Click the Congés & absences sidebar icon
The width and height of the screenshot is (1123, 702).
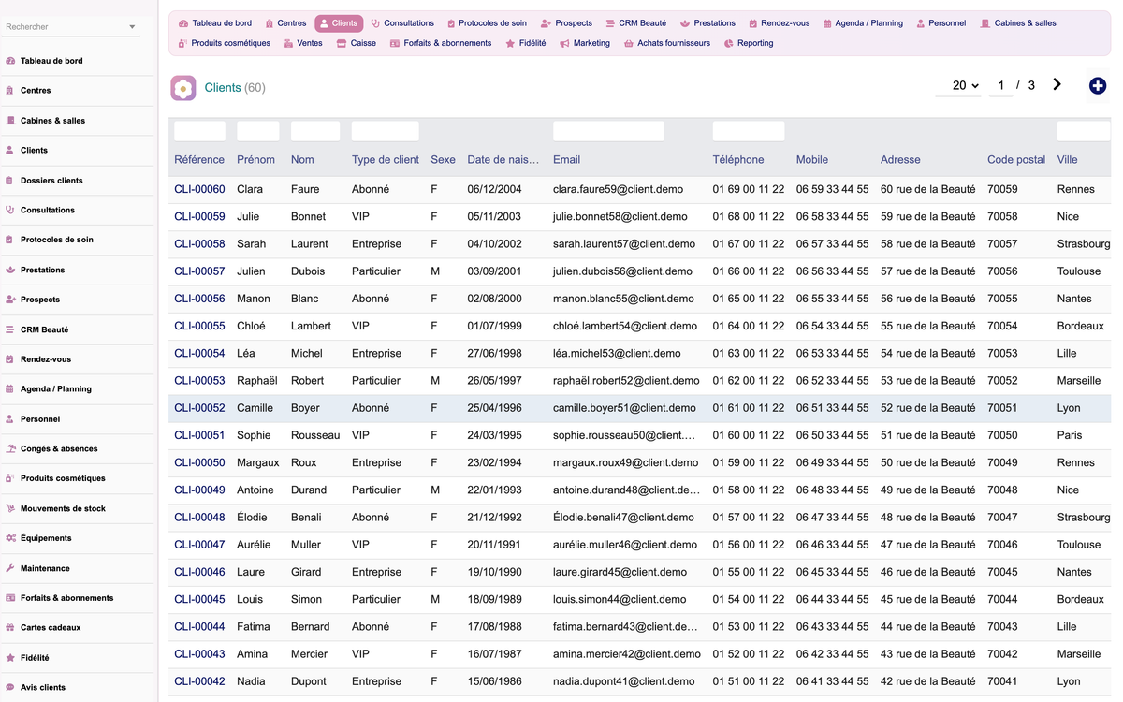click(x=10, y=449)
